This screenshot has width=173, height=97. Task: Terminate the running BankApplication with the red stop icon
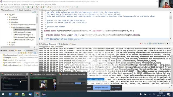[141, 44]
